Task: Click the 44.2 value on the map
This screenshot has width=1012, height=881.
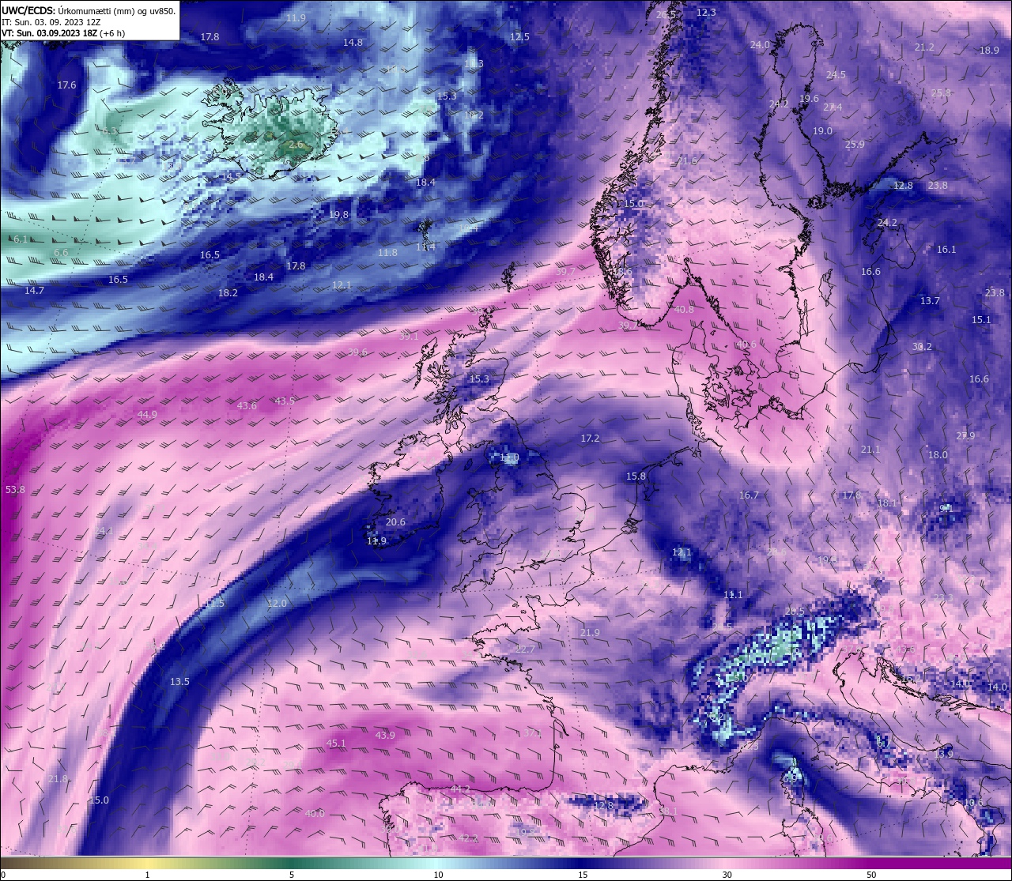Action: [x=460, y=789]
